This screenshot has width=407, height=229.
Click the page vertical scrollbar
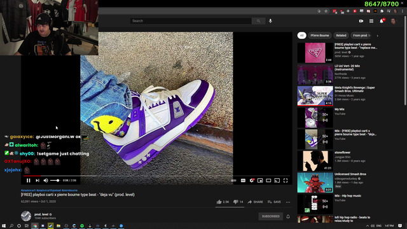[406, 60]
